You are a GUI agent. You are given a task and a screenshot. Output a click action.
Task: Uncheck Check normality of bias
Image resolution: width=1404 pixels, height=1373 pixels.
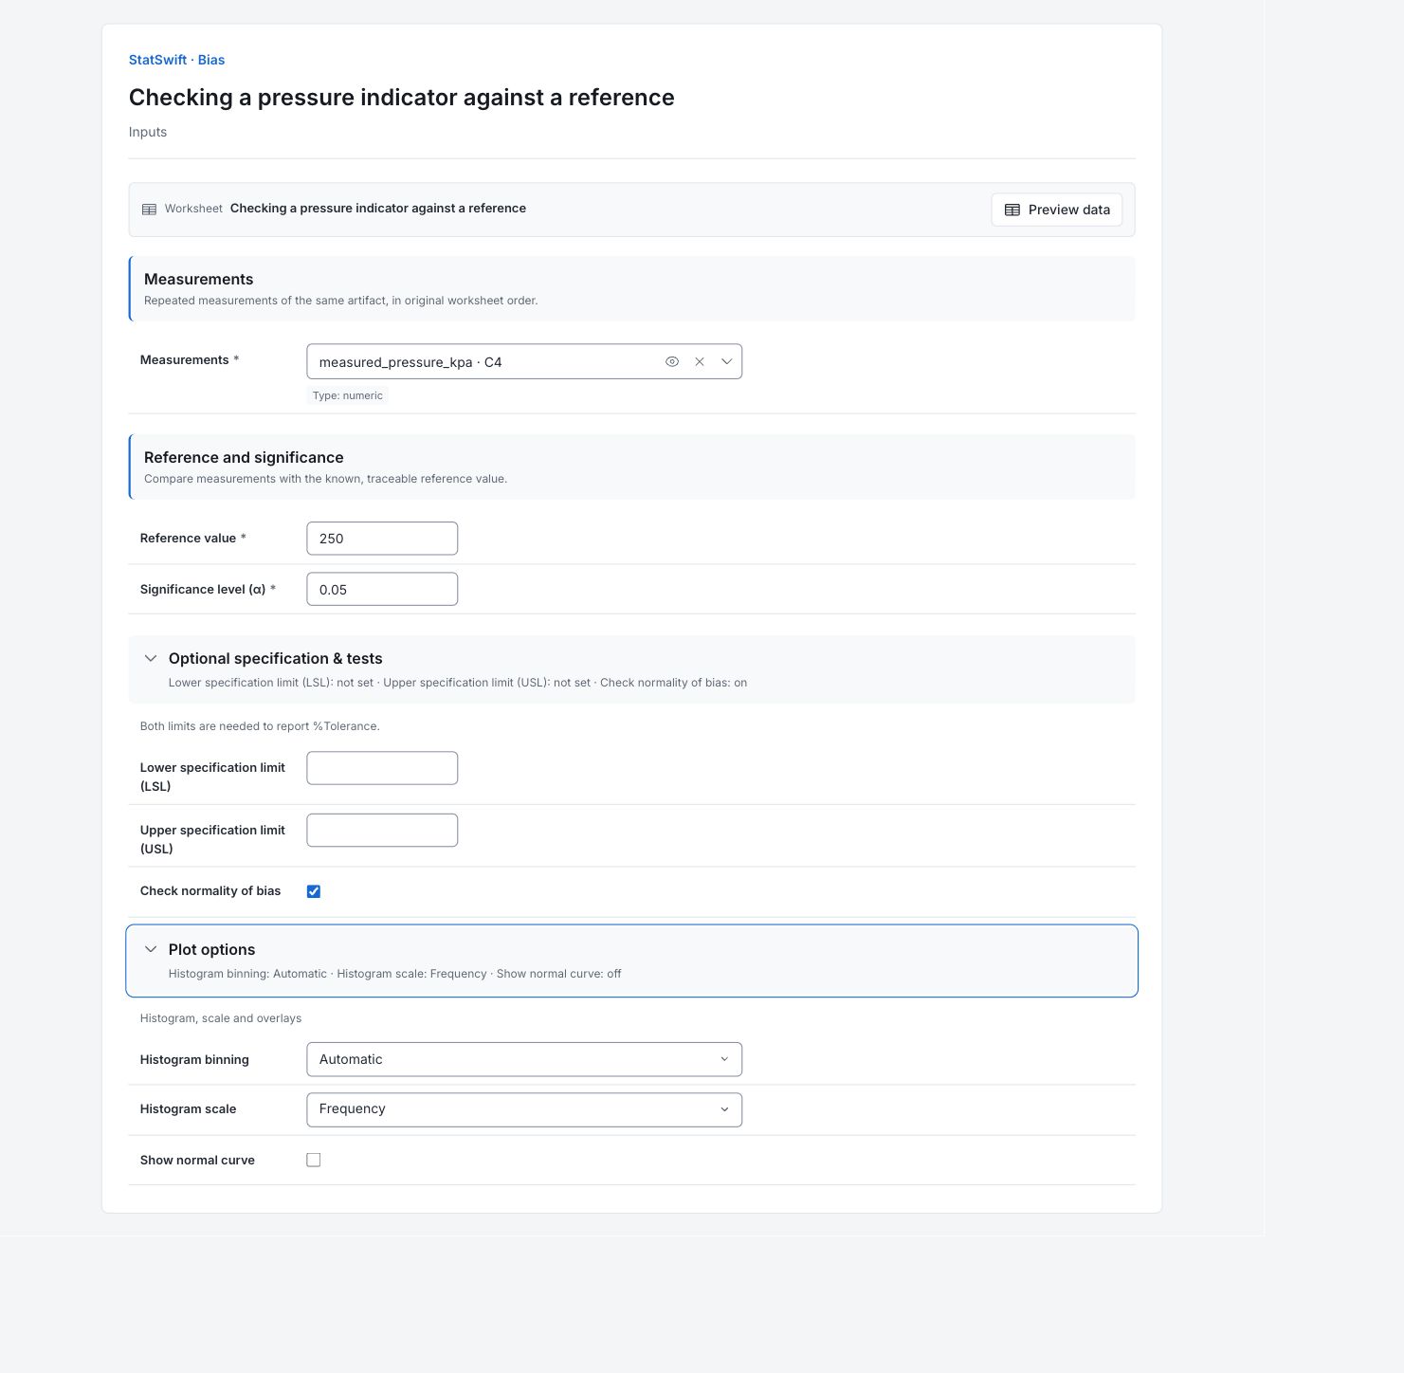click(x=314, y=891)
